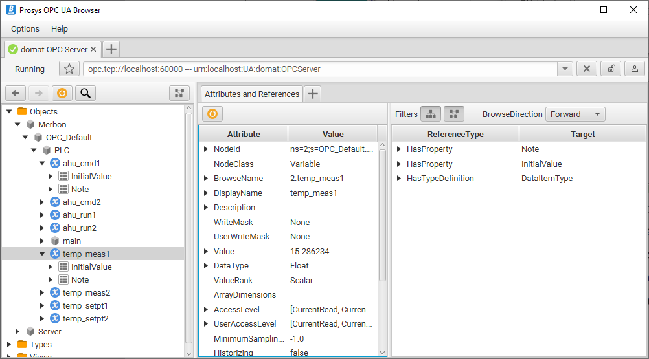Open the BrowseDirection dropdown
The height and width of the screenshot is (359, 649).
tap(575, 114)
